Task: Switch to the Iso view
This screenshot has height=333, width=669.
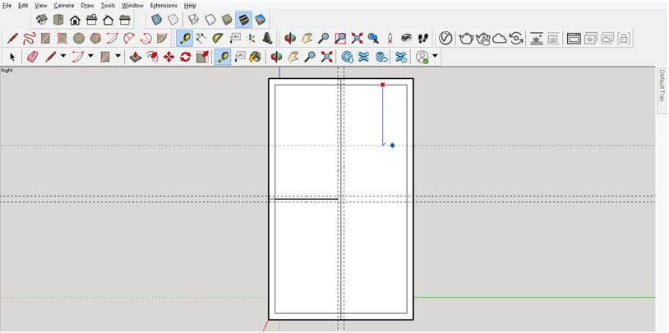Action: pyautogui.click(x=41, y=20)
